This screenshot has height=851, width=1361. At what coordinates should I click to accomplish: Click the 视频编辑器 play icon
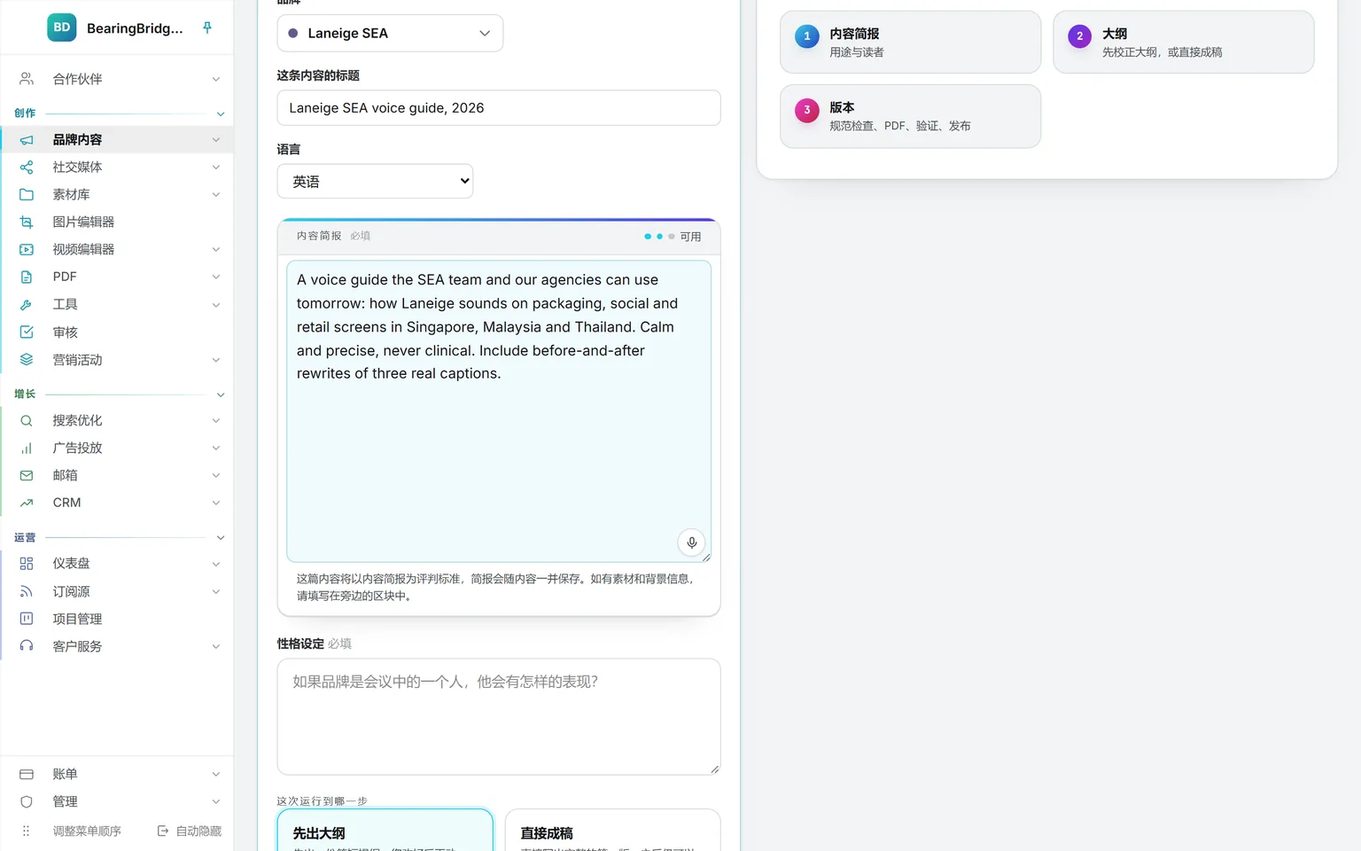point(27,250)
